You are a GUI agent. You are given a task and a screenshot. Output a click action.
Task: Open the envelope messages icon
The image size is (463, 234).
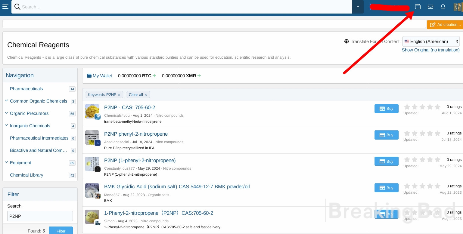point(430,7)
